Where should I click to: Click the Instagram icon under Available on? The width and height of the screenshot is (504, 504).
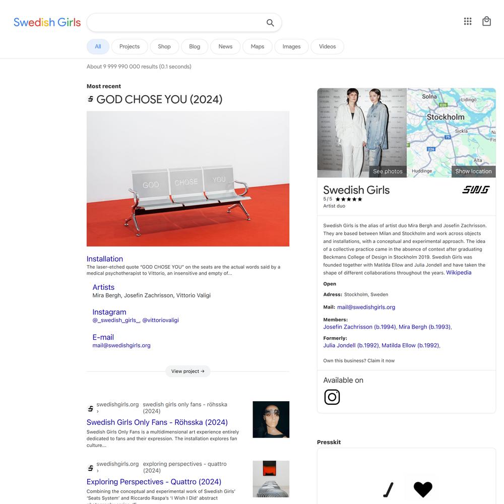332,397
